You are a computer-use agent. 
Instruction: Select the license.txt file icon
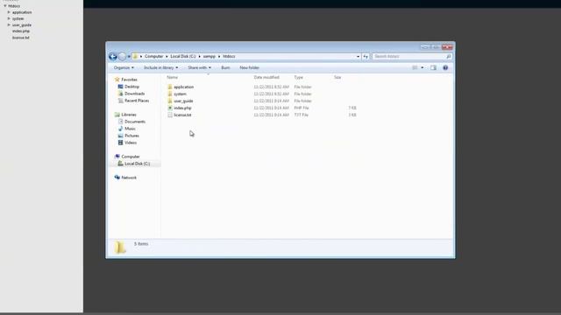pyautogui.click(x=170, y=115)
